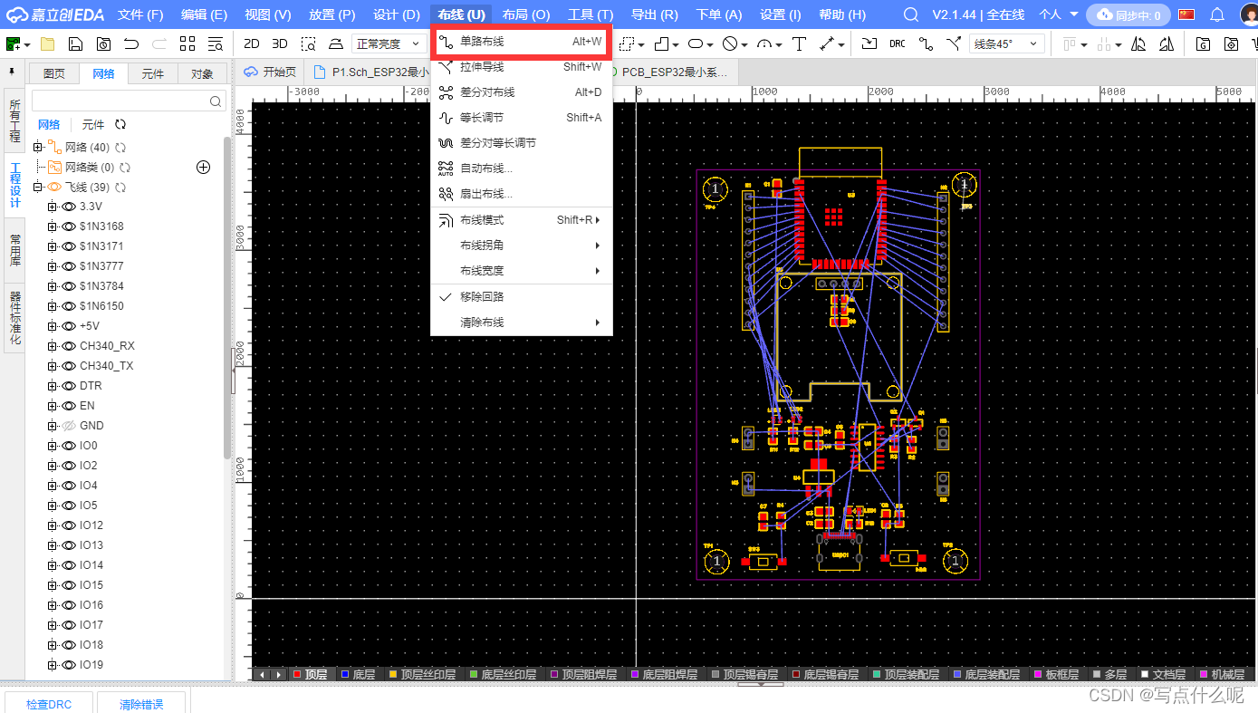
Task: Click the Gerber file icon with G
Action: 1204,44
